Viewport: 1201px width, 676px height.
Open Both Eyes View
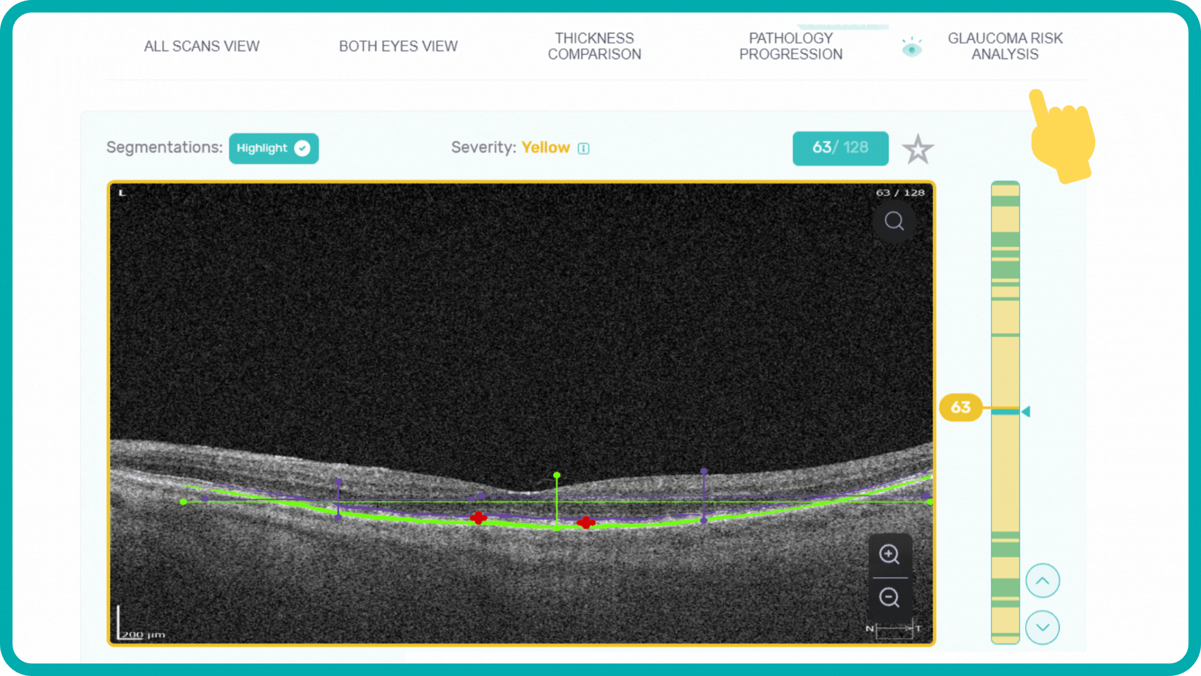pyautogui.click(x=398, y=46)
